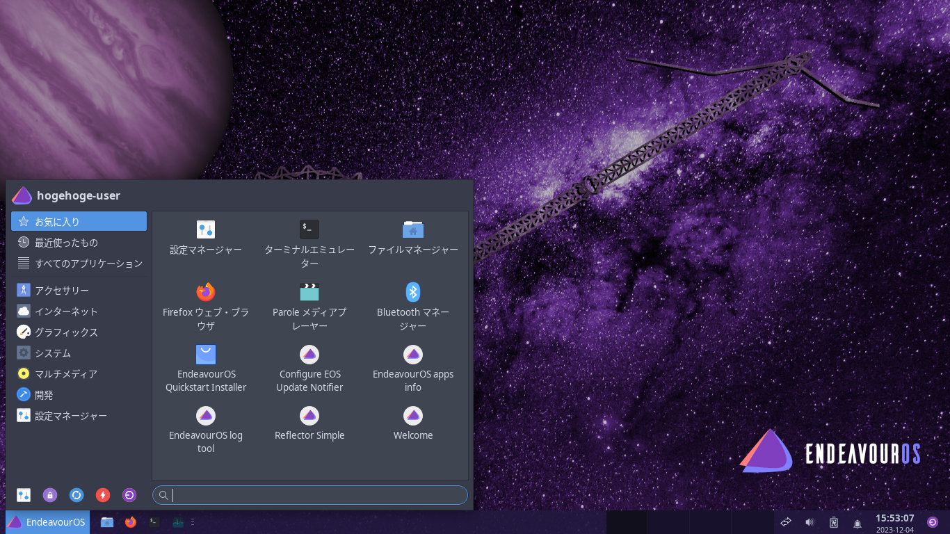Click the network connection tray icon
The width and height of the screenshot is (950, 534).
(786, 522)
